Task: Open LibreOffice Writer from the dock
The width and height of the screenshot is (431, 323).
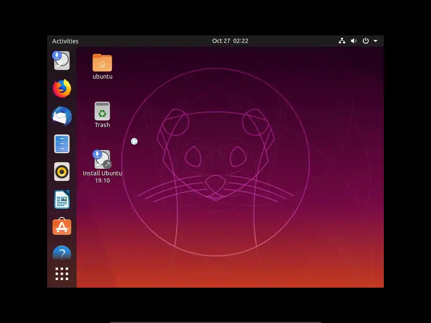Action: 62,199
